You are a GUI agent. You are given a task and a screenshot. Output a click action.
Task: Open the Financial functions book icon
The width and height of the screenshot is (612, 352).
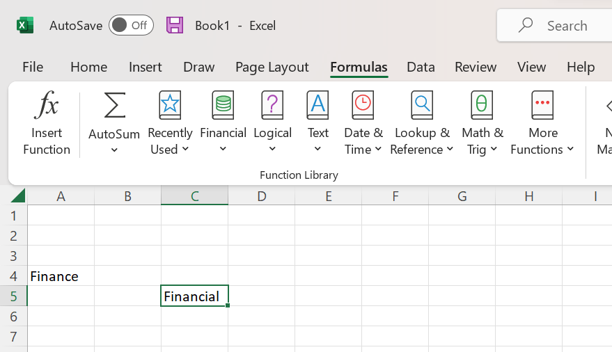pos(223,106)
